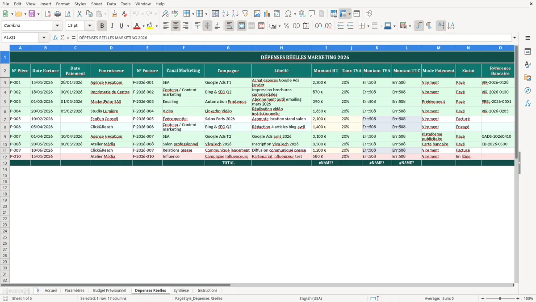Open the sidebar Navigator compass icon

pos(528,90)
